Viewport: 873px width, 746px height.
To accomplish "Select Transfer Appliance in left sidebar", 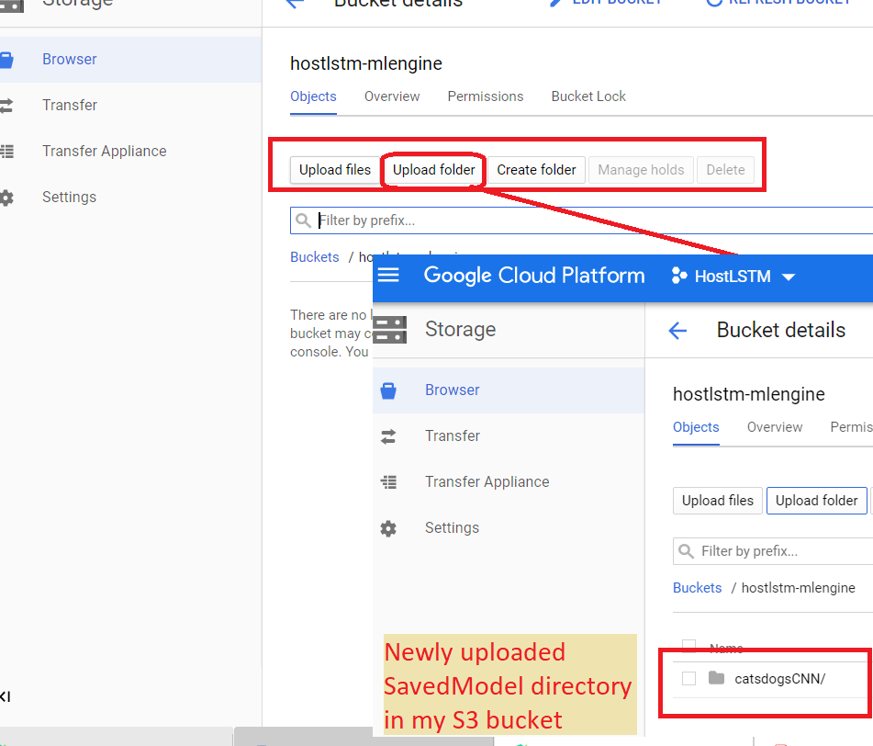I will pyautogui.click(x=104, y=152).
